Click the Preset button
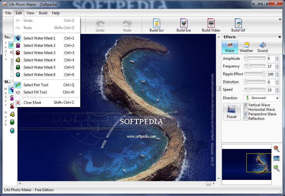This screenshot has height=196, width=285. 232,112
